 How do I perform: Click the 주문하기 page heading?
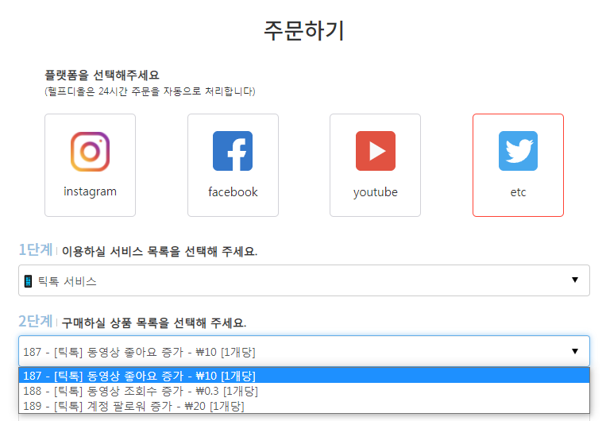click(303, 30)
